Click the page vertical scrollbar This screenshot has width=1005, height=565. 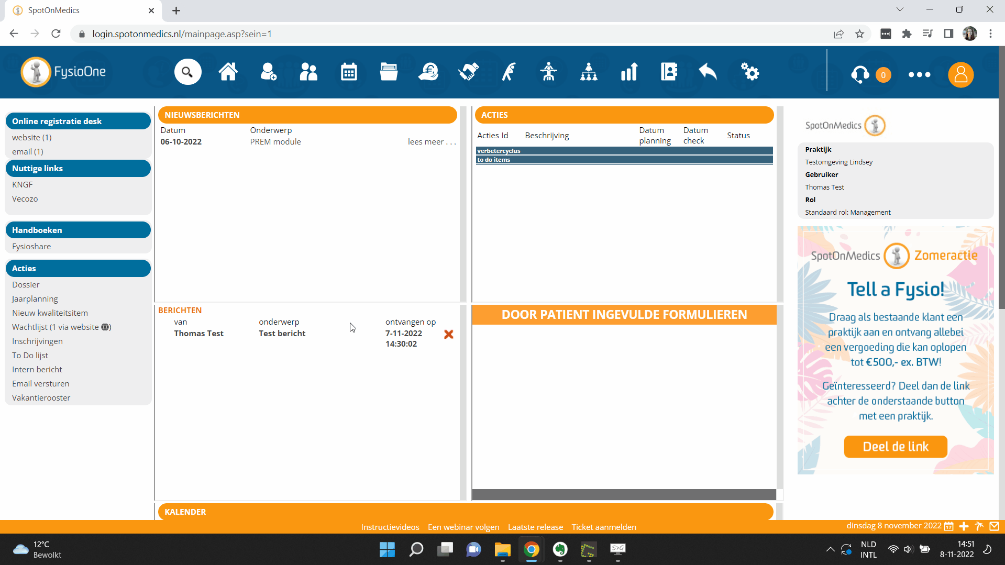click(1001, 209)
